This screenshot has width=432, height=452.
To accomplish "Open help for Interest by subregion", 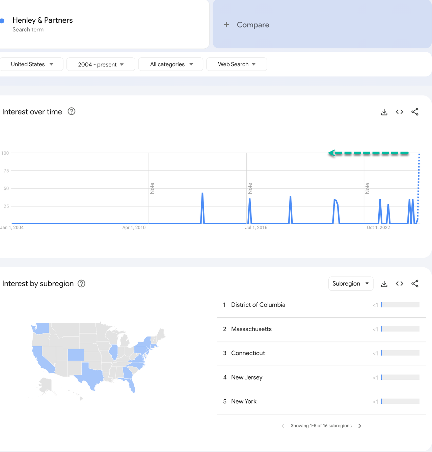I will [81, 284].
